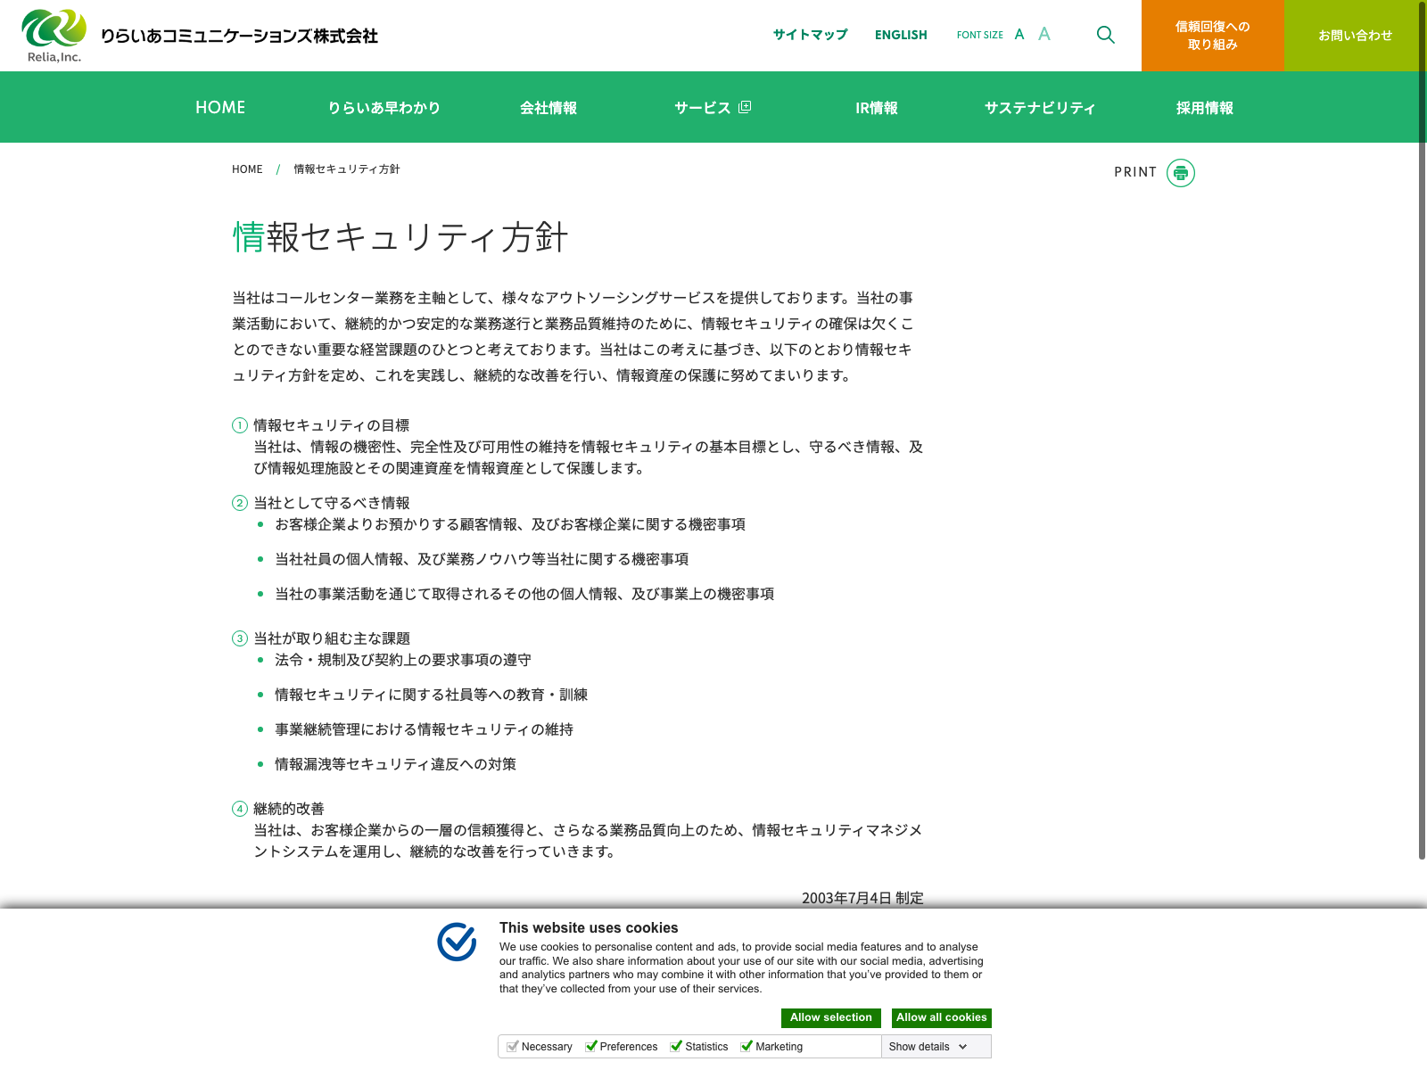
Task: Go to HOME via breadcrumb link
Action: pos(247,169)
